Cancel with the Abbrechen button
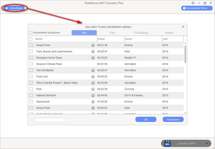Viewport: 215px width, 149px height. (173, 119)
